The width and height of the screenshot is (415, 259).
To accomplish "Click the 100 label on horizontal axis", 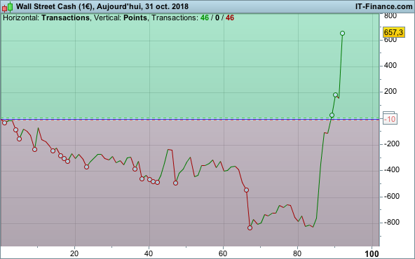I will pyautogui.click(x=372, y=254).
